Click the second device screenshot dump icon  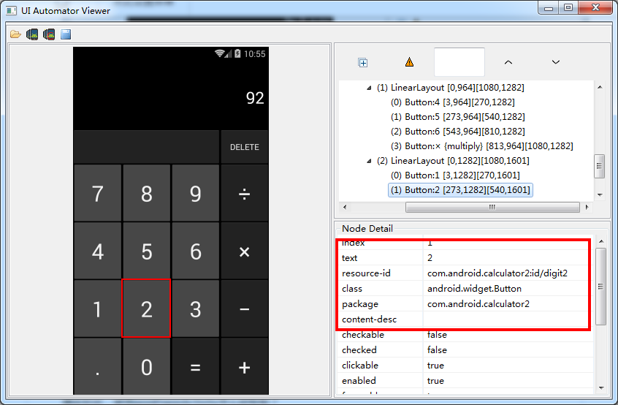tap(49, 34)
